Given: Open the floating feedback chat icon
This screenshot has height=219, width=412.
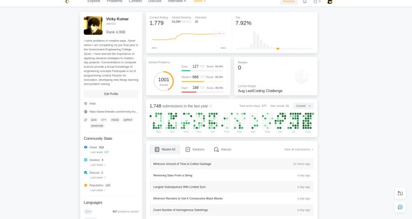Looking at the screenshot, I should click(400, 207).
